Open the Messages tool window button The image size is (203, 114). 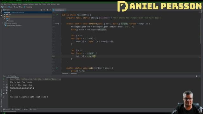(x=16, y=109)
